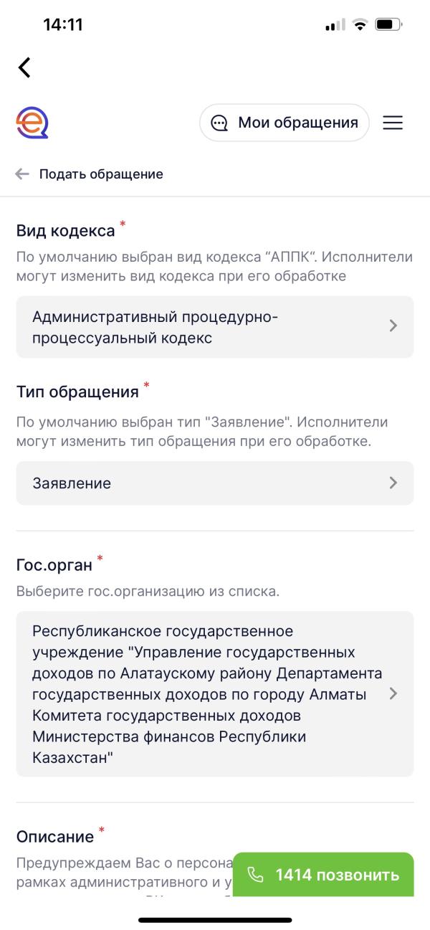Tap the Тип обращения heading label
The width and height of the screenshot is (430, 930).
[77, 392]
